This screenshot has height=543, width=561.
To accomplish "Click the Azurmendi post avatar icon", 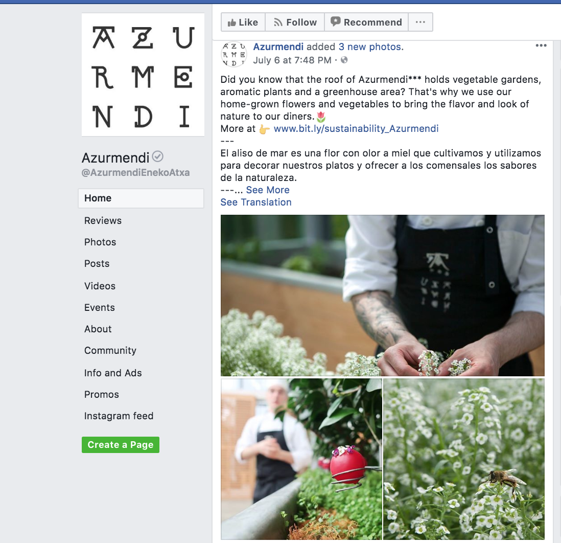I will pyautogui.click(x=234, y=54).
